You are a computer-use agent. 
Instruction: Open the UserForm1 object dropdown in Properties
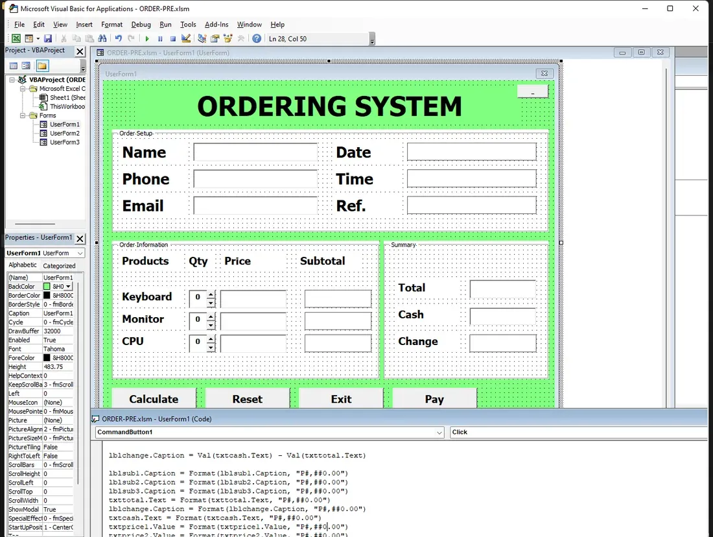80,253
